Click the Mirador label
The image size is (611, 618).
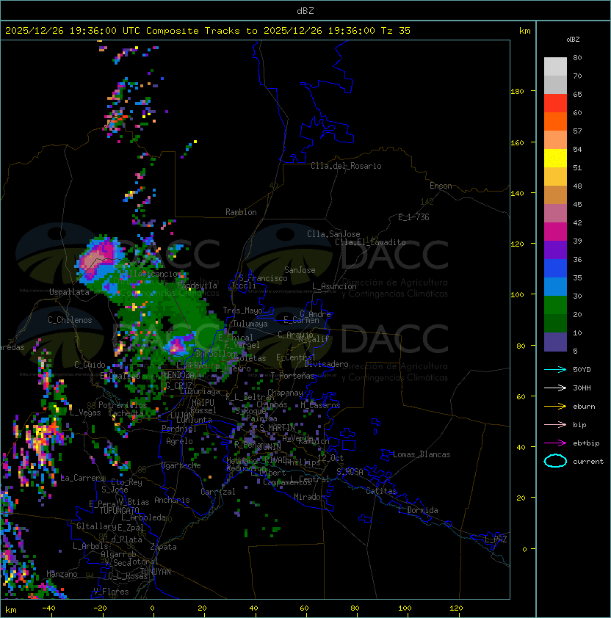[310, 497]
